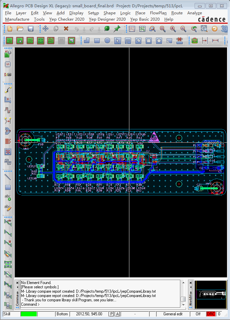The width and height of the screenshot is (230, 320).
Task: Select the Slide route tool
Action: (x=8, y=100)
